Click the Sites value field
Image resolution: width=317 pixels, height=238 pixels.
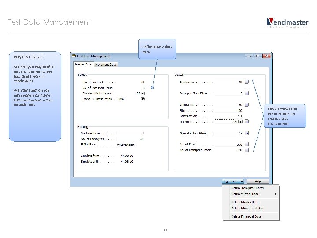[x=229, y=110]
